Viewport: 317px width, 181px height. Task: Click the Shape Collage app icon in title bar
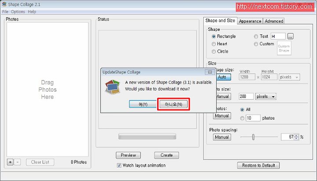click(x=4, y=4)
